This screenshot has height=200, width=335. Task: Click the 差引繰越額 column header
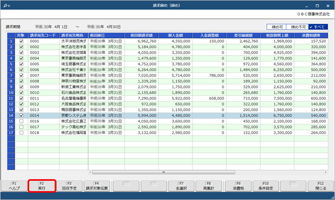[243, 35]
